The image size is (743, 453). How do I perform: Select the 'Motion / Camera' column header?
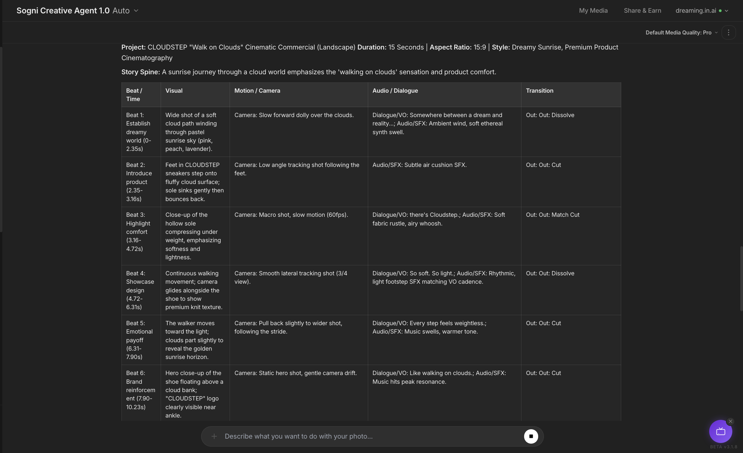pos(299,95)
